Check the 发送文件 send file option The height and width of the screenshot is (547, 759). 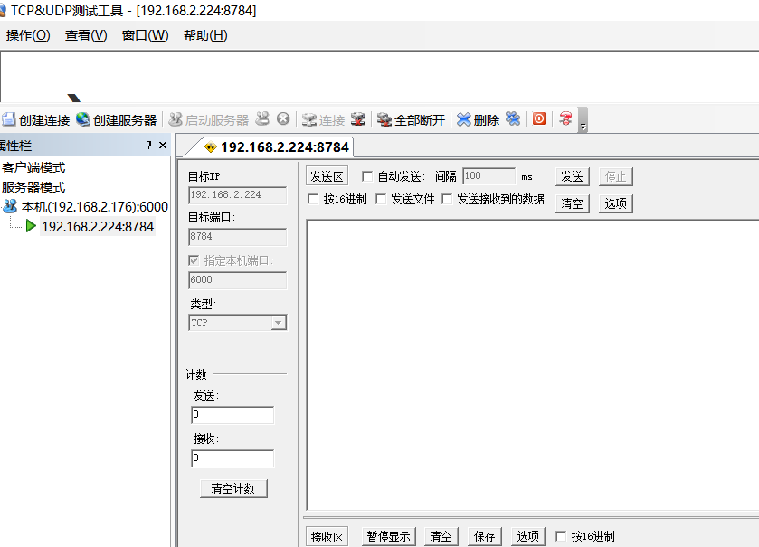pyautogui.click(x=381, y=199)
